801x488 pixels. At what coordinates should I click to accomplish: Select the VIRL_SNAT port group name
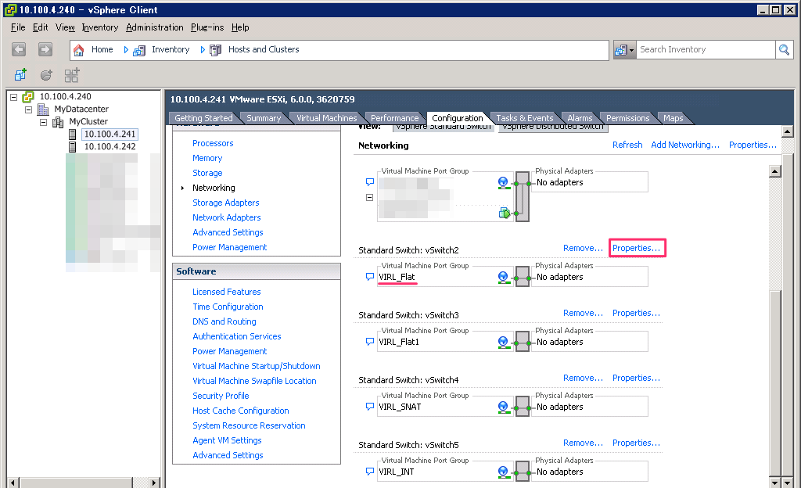click(400, 407)
